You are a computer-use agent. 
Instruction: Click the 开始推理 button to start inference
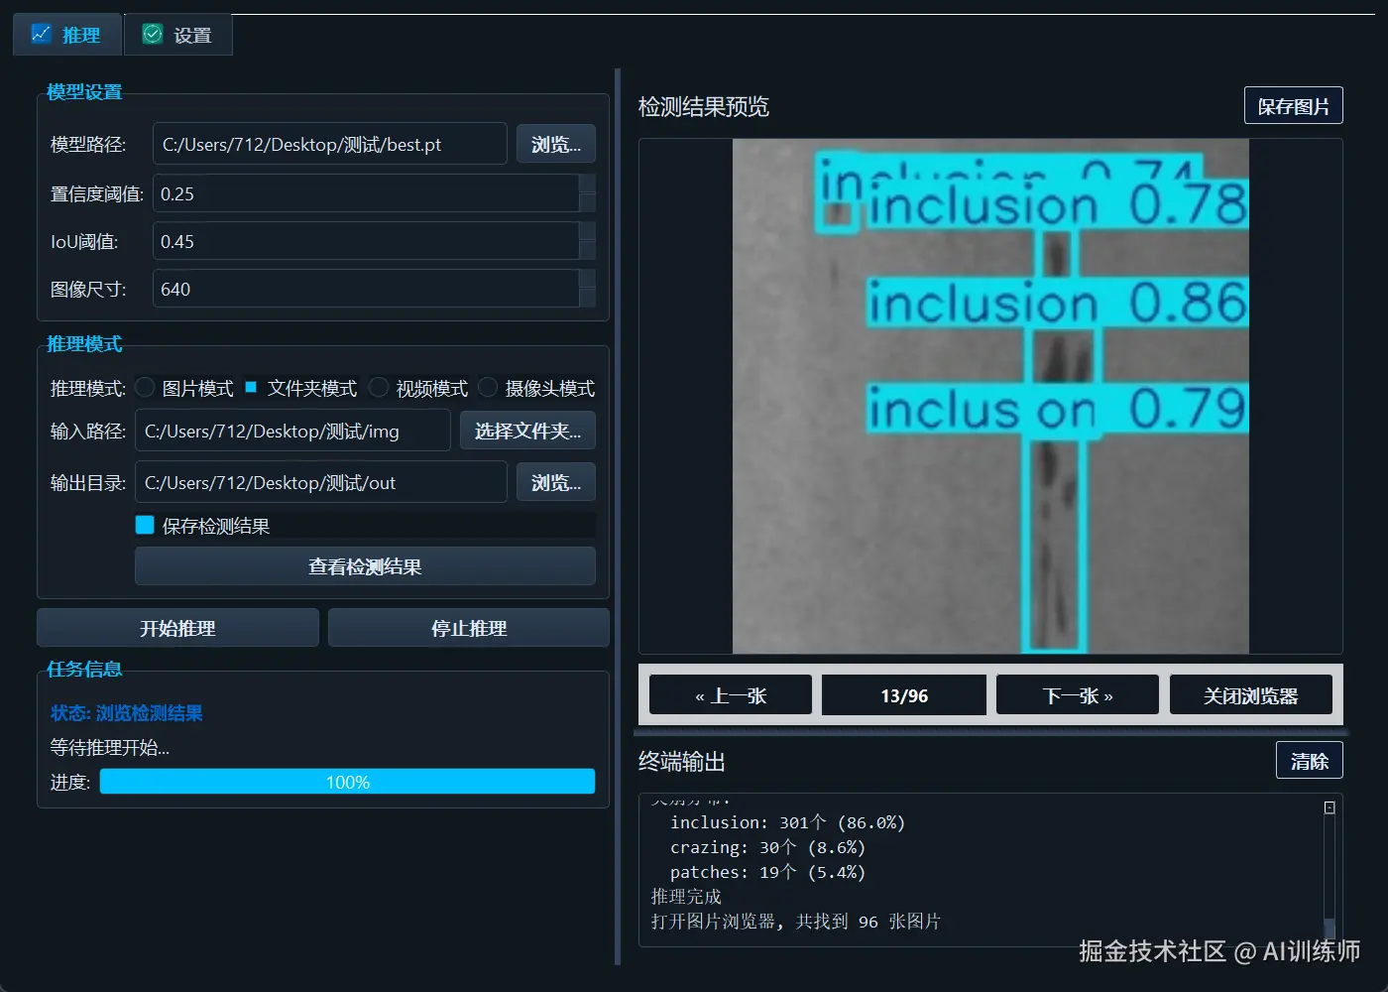click(176, 627)
